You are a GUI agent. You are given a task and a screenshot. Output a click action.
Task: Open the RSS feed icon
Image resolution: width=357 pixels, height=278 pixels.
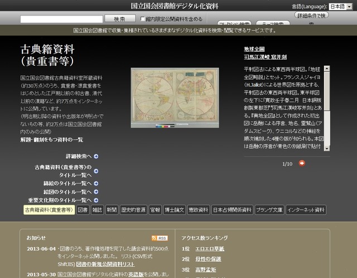(x=160, y=238)
